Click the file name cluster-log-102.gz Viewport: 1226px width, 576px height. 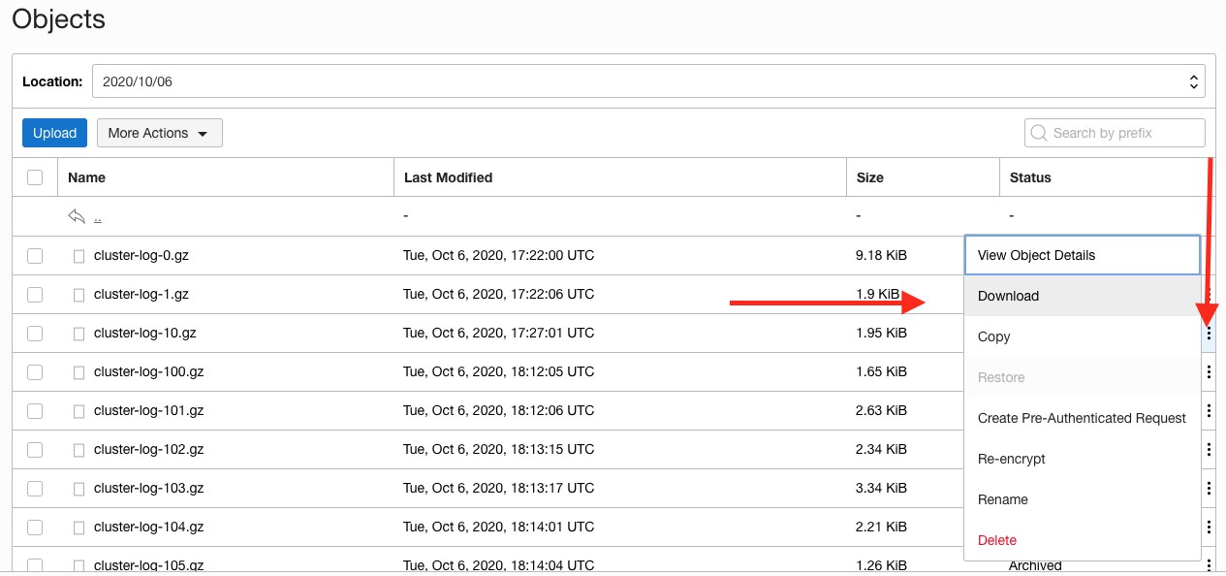[149, 450]
